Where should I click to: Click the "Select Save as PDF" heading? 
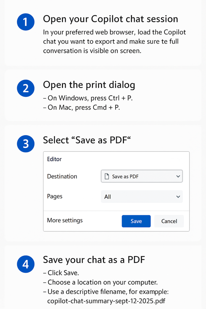point(87,140)
